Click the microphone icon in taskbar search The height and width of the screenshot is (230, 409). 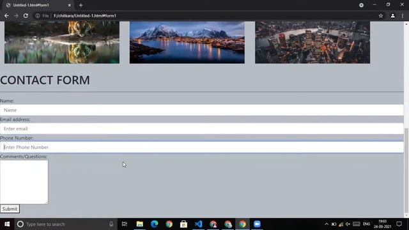coord(111,224)
